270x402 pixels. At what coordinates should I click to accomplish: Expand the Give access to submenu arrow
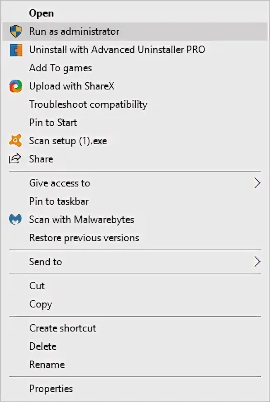(257, 183)
